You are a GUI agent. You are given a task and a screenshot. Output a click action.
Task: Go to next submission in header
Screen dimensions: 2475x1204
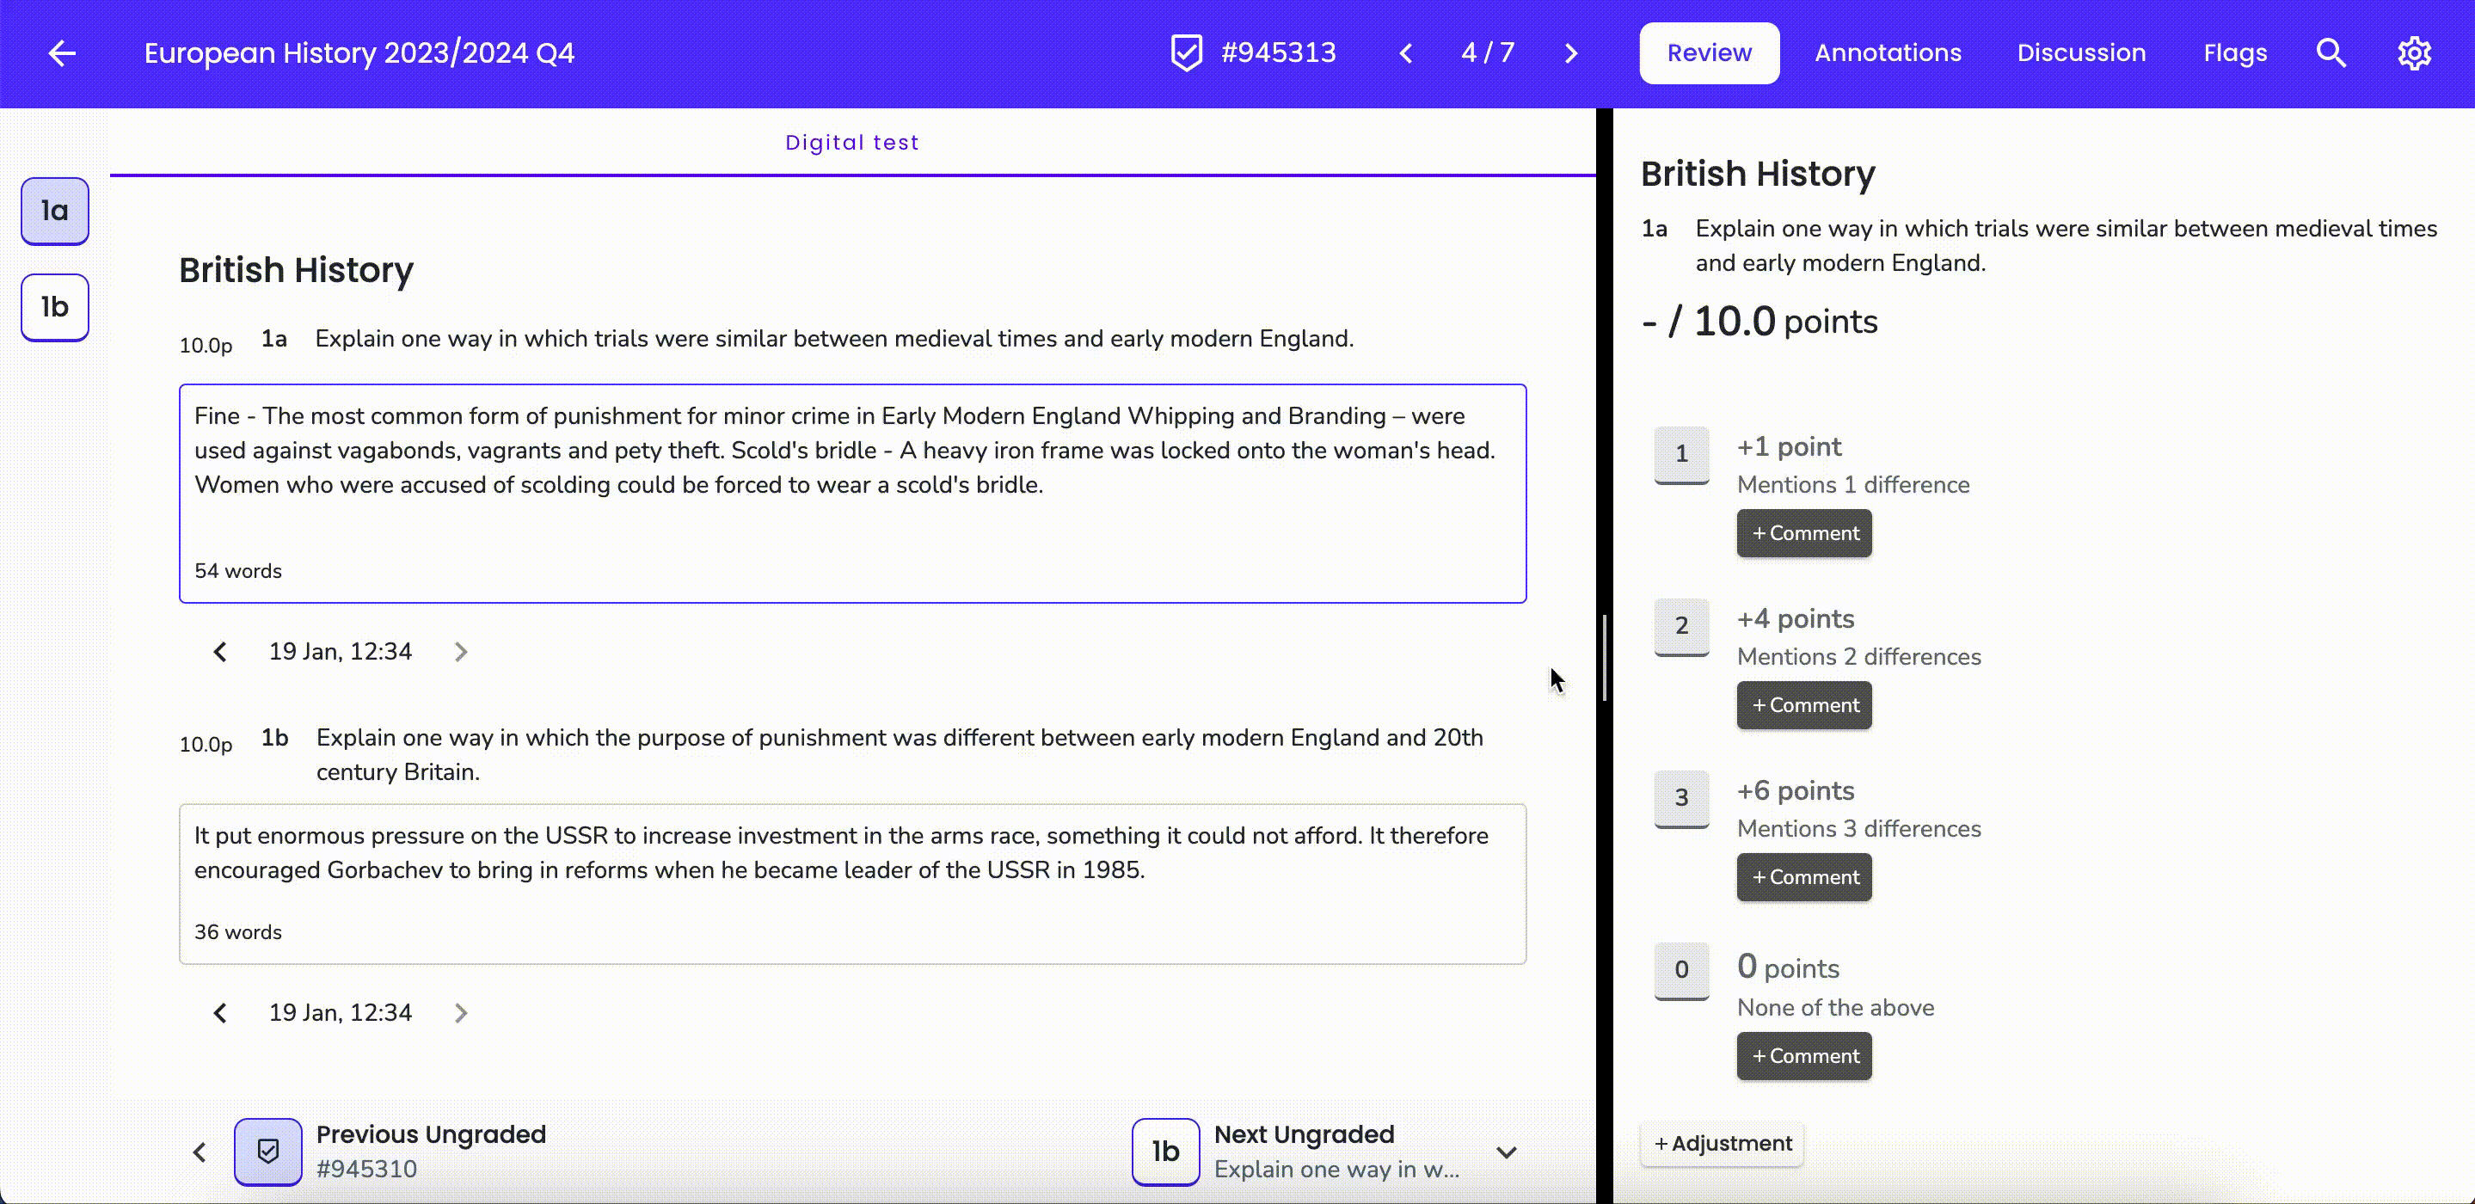click(1571, 52)
